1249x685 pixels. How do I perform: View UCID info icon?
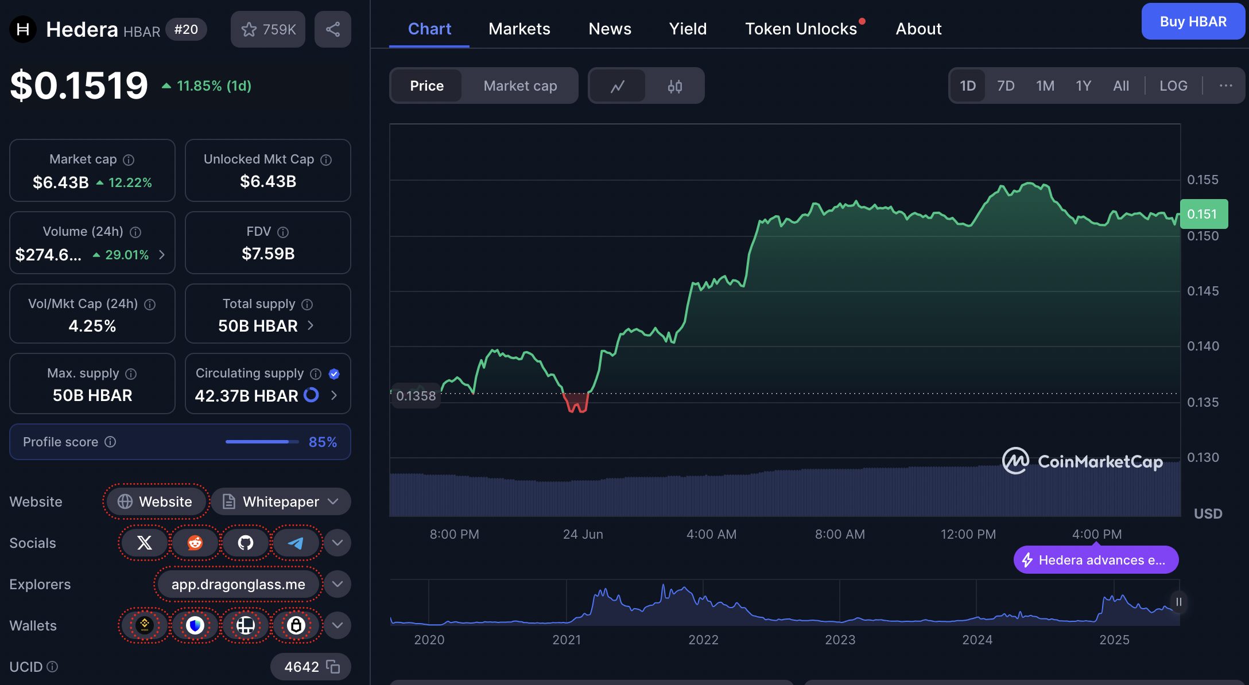pos(52,667)
